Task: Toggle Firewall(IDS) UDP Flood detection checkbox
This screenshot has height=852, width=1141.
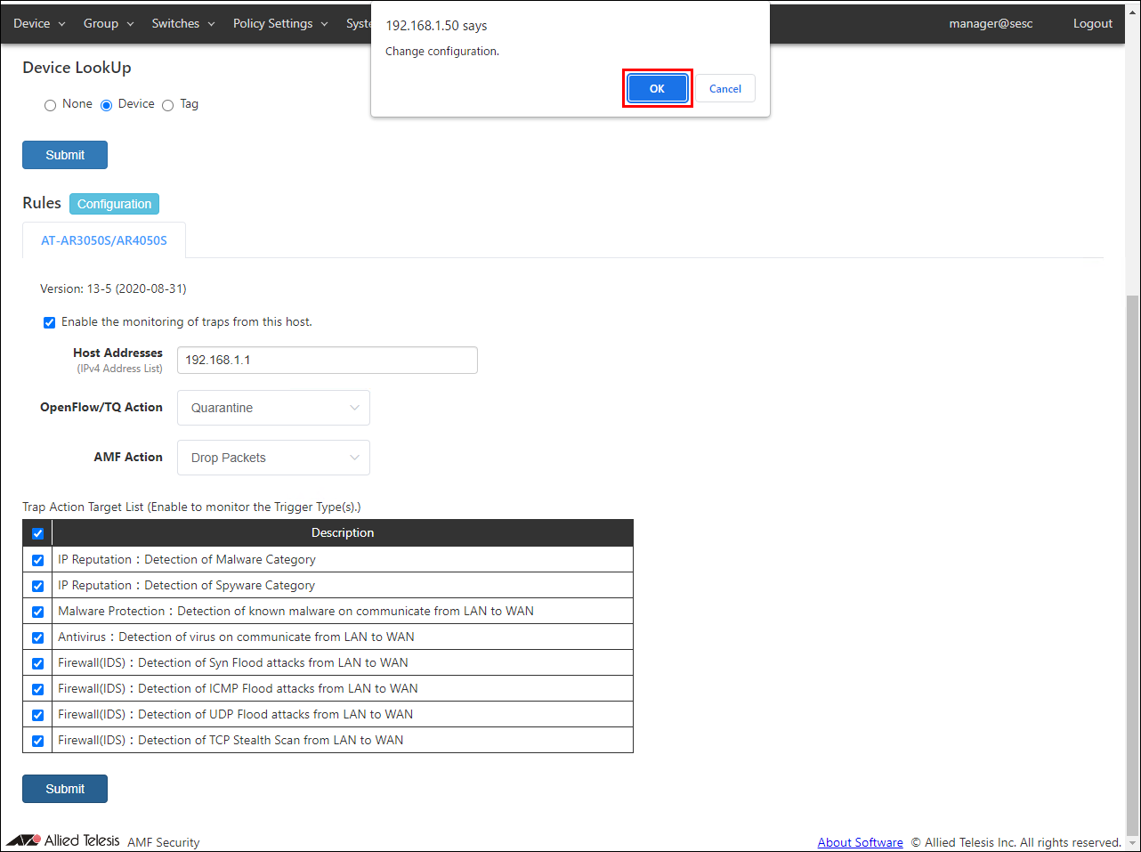Action: [37, 715]
